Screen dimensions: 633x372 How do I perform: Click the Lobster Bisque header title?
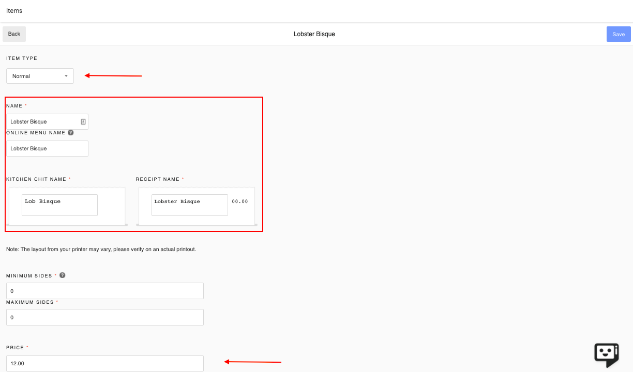coord(314,34)
